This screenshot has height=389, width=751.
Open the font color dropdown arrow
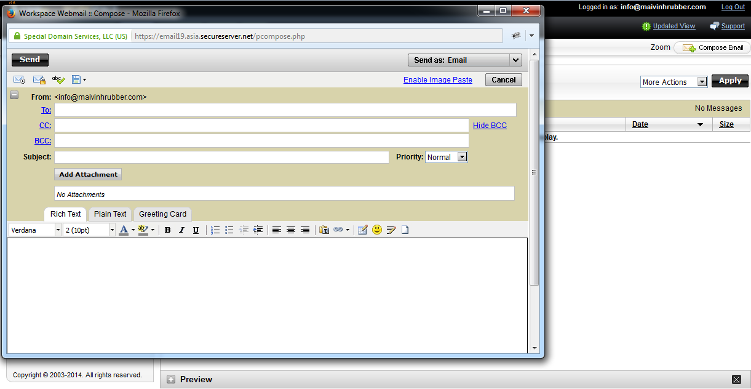pos(133,231)
